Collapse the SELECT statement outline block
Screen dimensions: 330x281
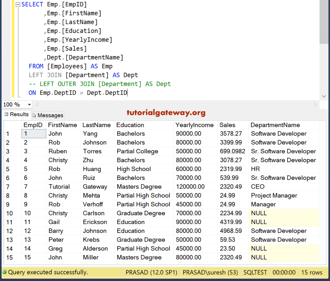coord(18,5)
